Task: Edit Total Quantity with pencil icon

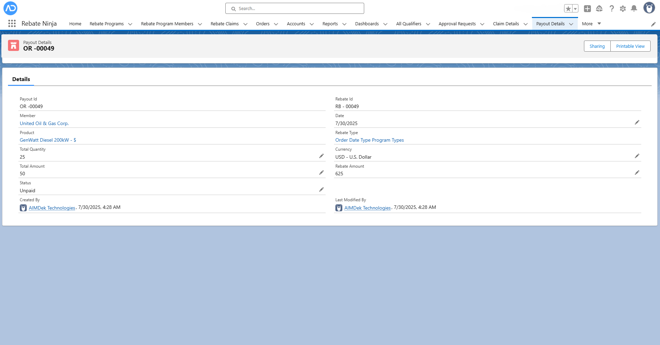Action: [x=321, y=156]
